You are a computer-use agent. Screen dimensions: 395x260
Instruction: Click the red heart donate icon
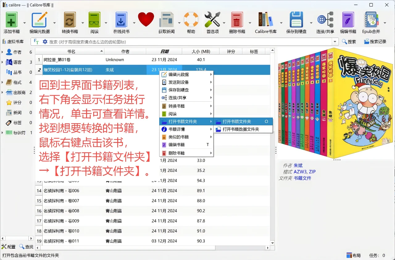pos(146,20)
